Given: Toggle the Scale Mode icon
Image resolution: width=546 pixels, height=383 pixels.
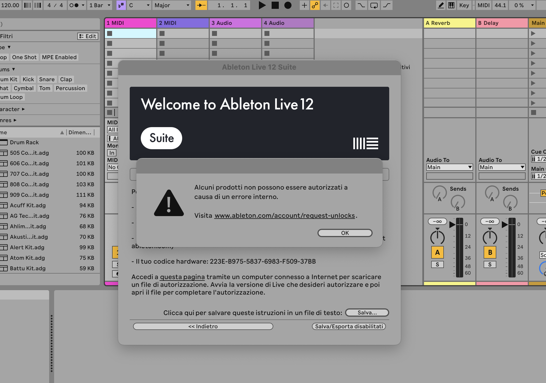Looking at the screenshot, I should tap(121, 5).
